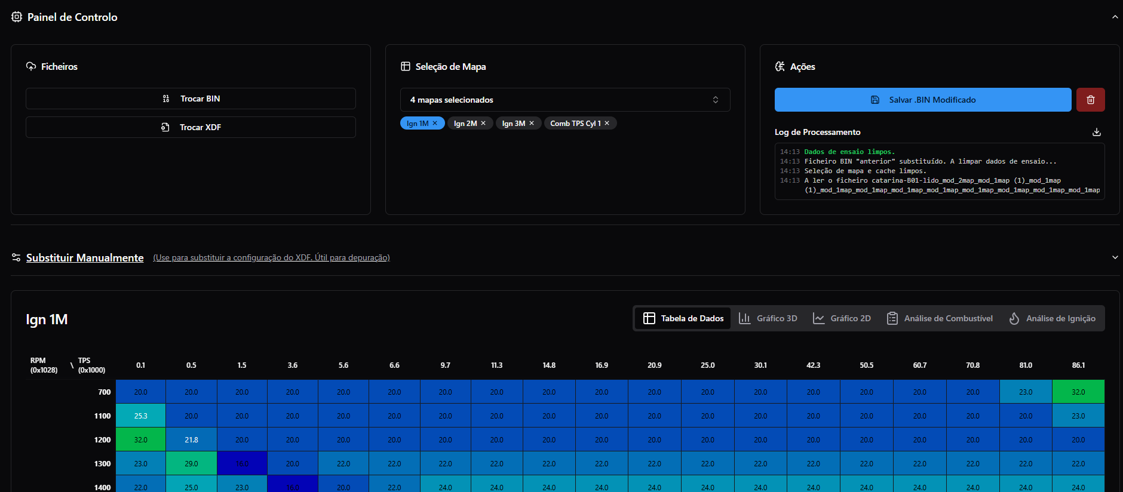Expand the Substituir Manualmente section
Image resolution: width=1123 pixels, height=492 pixels.
click(x=1115, y=257)
